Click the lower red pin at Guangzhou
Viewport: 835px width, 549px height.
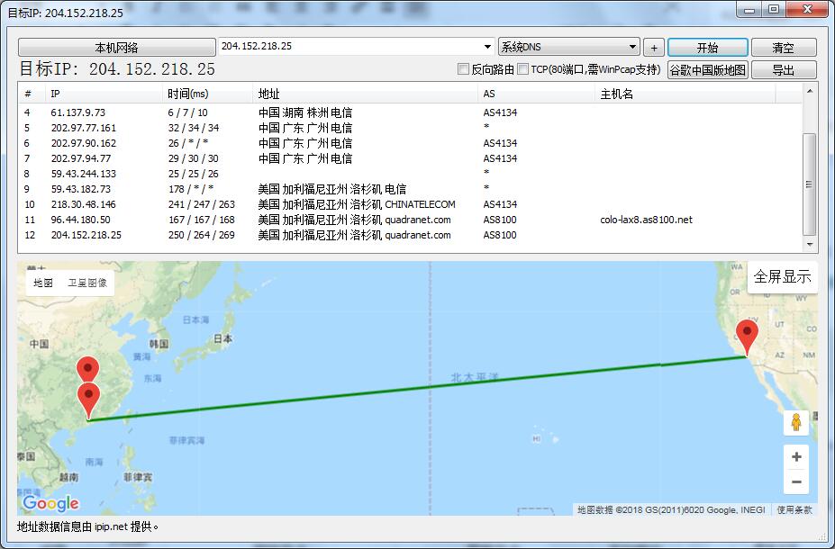pyautogui.click(x=88, y=399)
